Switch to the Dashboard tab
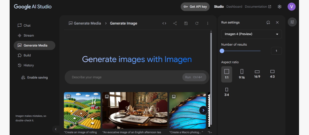This screenshot has height=135, width=309. (x=234, y=7)
